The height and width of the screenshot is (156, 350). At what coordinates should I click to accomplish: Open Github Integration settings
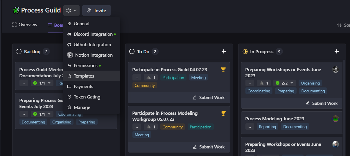click(x=92, y=45)
